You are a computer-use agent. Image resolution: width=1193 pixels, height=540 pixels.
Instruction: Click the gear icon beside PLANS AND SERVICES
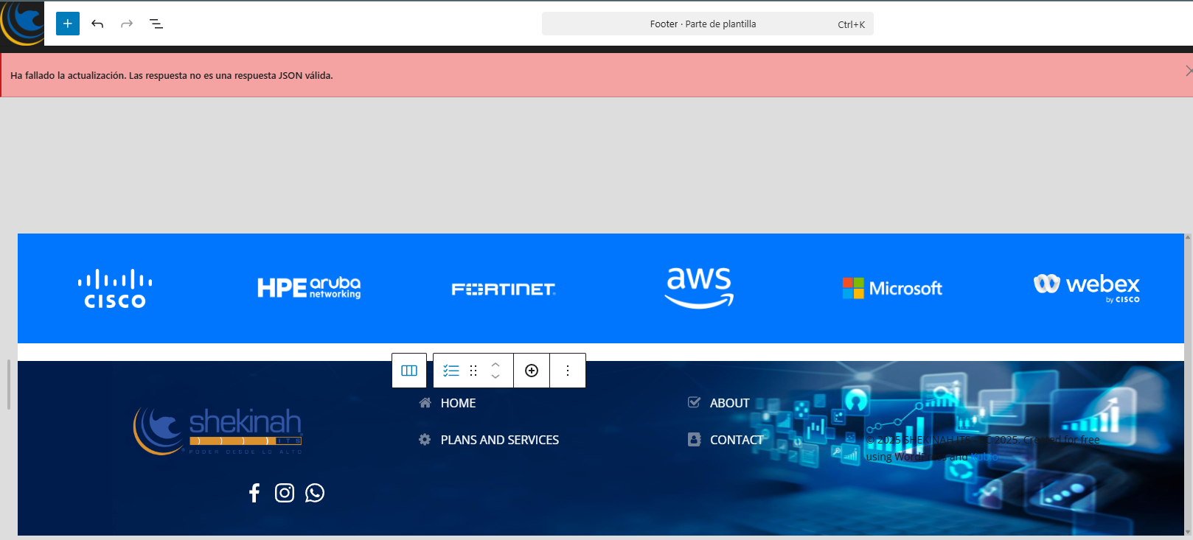pos(425,440)
